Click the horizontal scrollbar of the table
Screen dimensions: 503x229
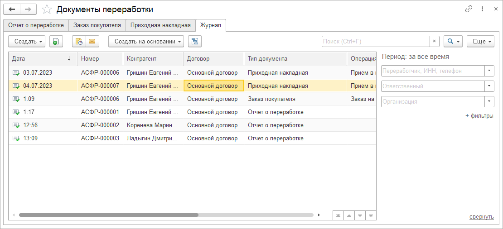109,215
